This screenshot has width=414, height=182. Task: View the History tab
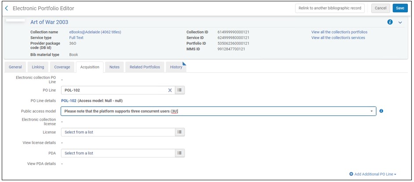[176, 67]
